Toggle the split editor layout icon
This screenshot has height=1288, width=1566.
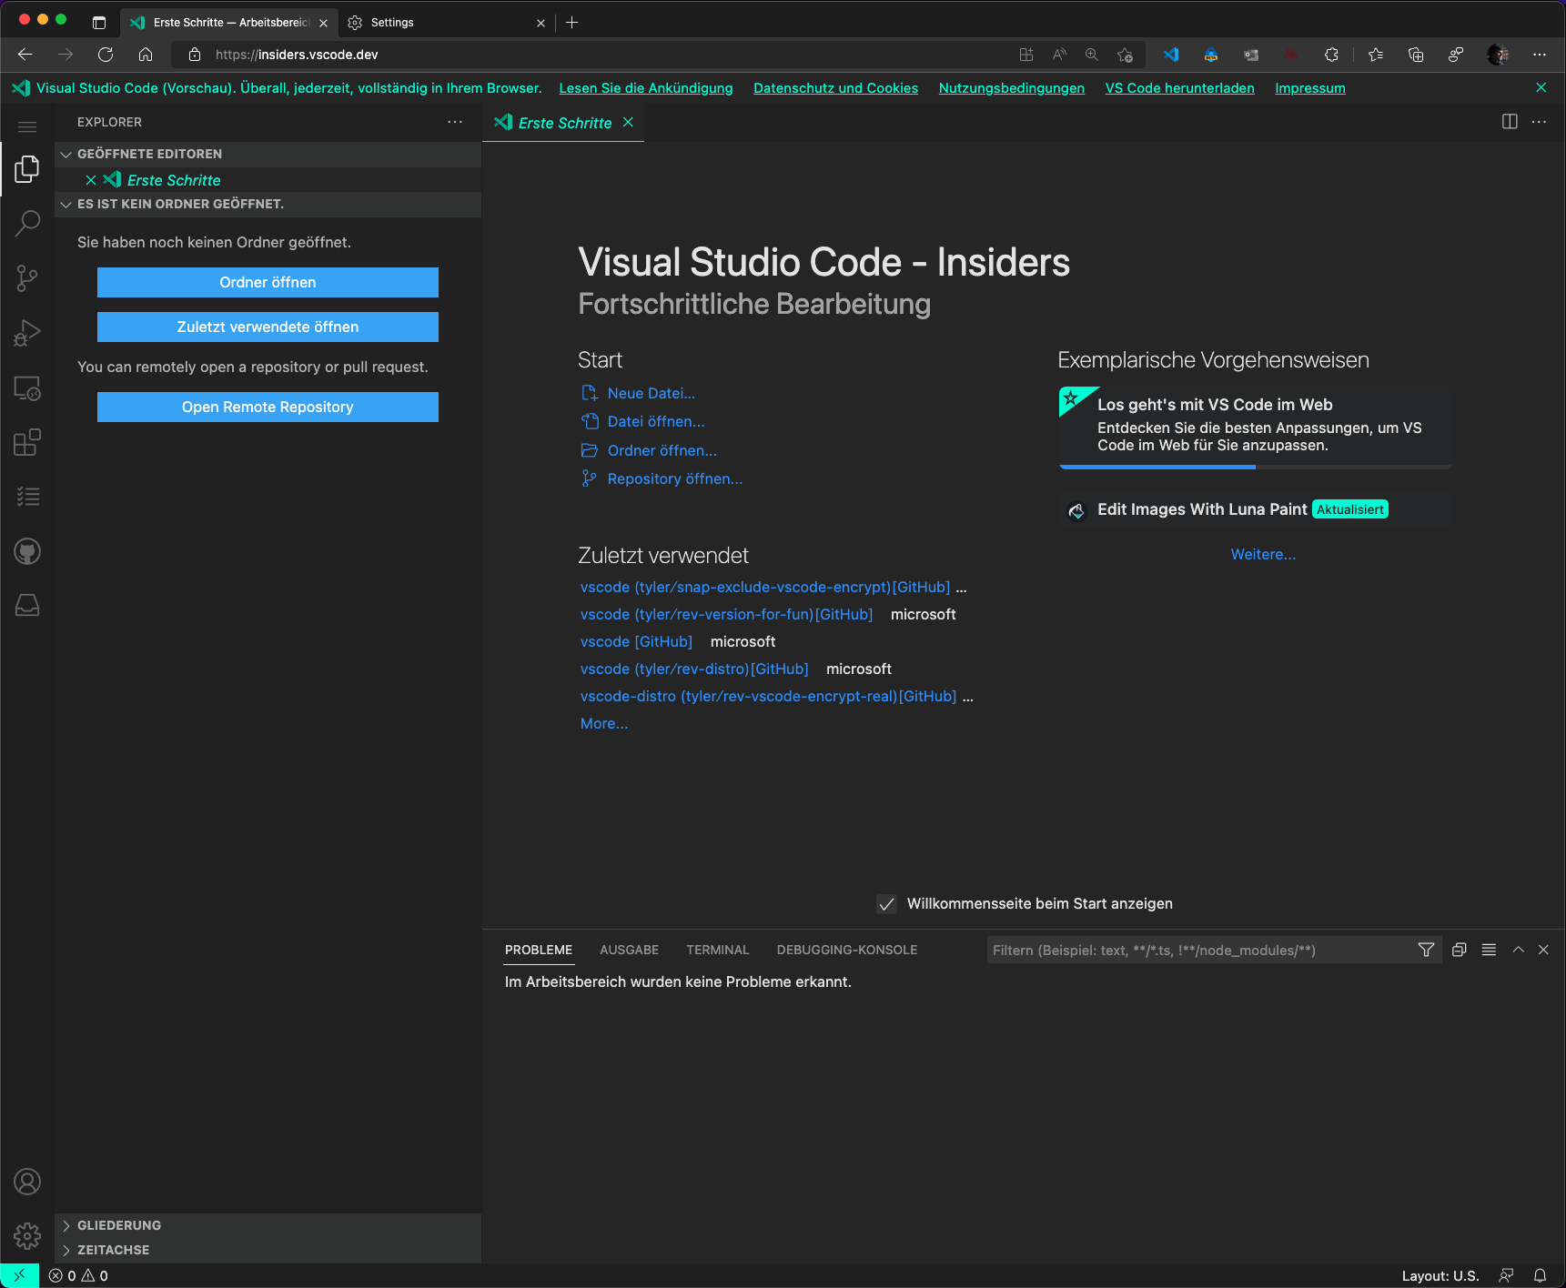[1510, 122]
